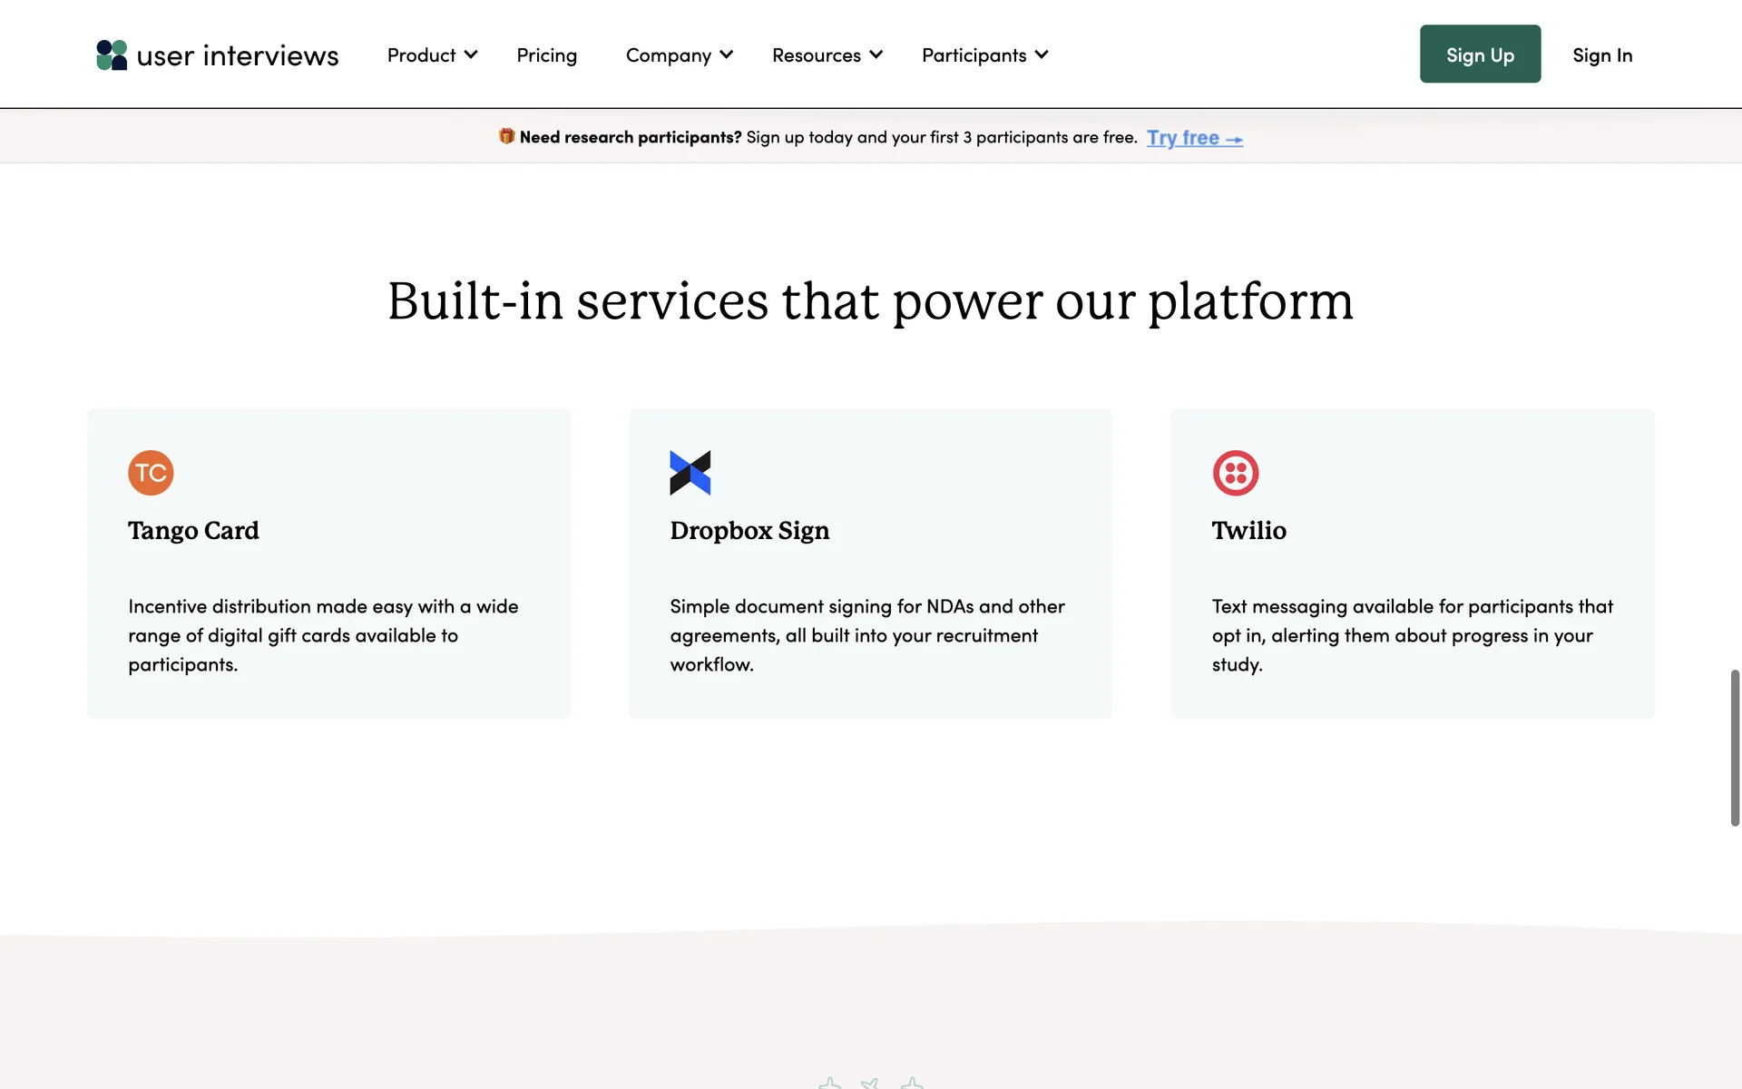Click the Sign In link

pos(1601,55)
